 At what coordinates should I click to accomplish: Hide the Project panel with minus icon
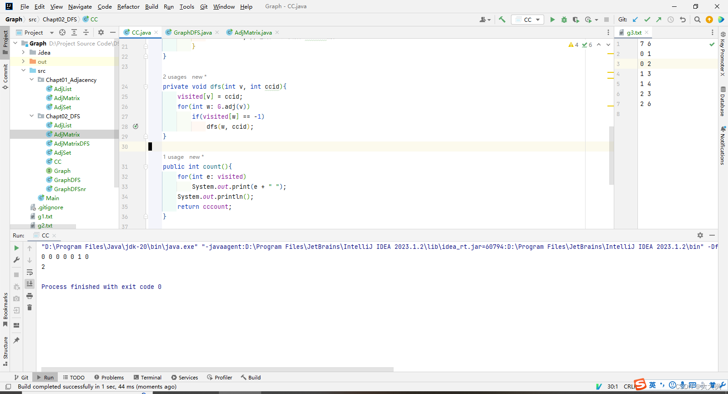click(x=113, y=32)
